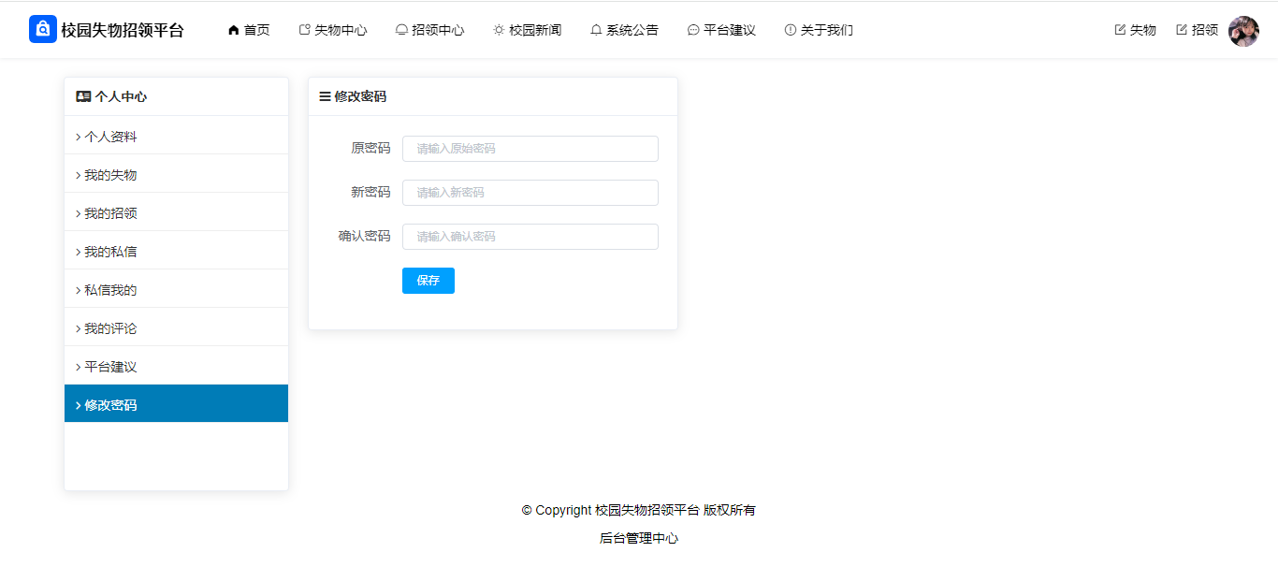The width and height of the screenshot is (1278, 567).
Task: Click the 确认密码 field label
Action: click(364, 236)
